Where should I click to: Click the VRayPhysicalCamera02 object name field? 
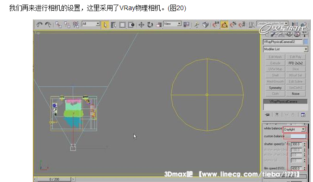tap(283, 42)
